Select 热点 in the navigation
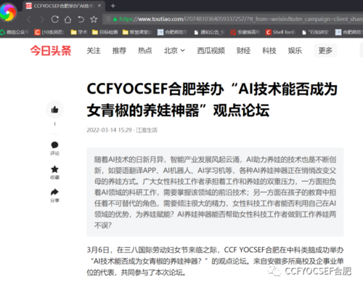Screen dimensions: 363x287 (x=145, y=51)
